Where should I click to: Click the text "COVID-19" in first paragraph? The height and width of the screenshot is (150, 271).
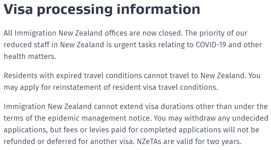pyautogui.click(x=211, y=45)
